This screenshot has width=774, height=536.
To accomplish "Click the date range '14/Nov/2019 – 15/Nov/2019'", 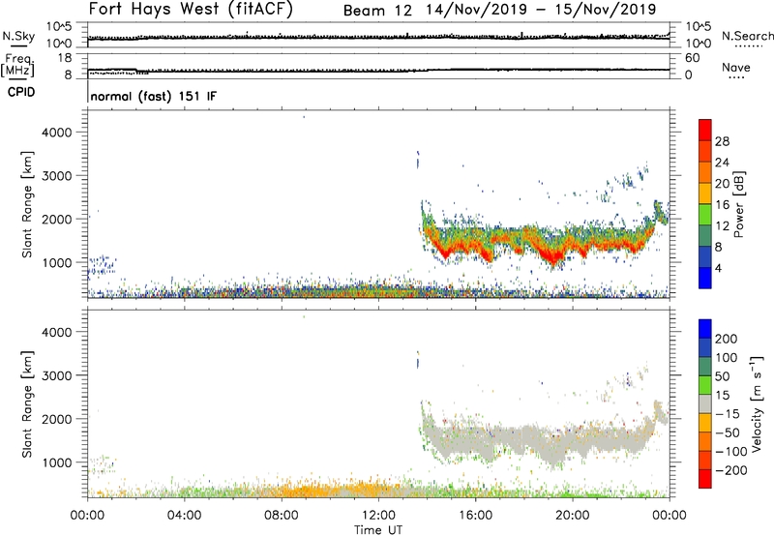I will click(x=541, y=10).
